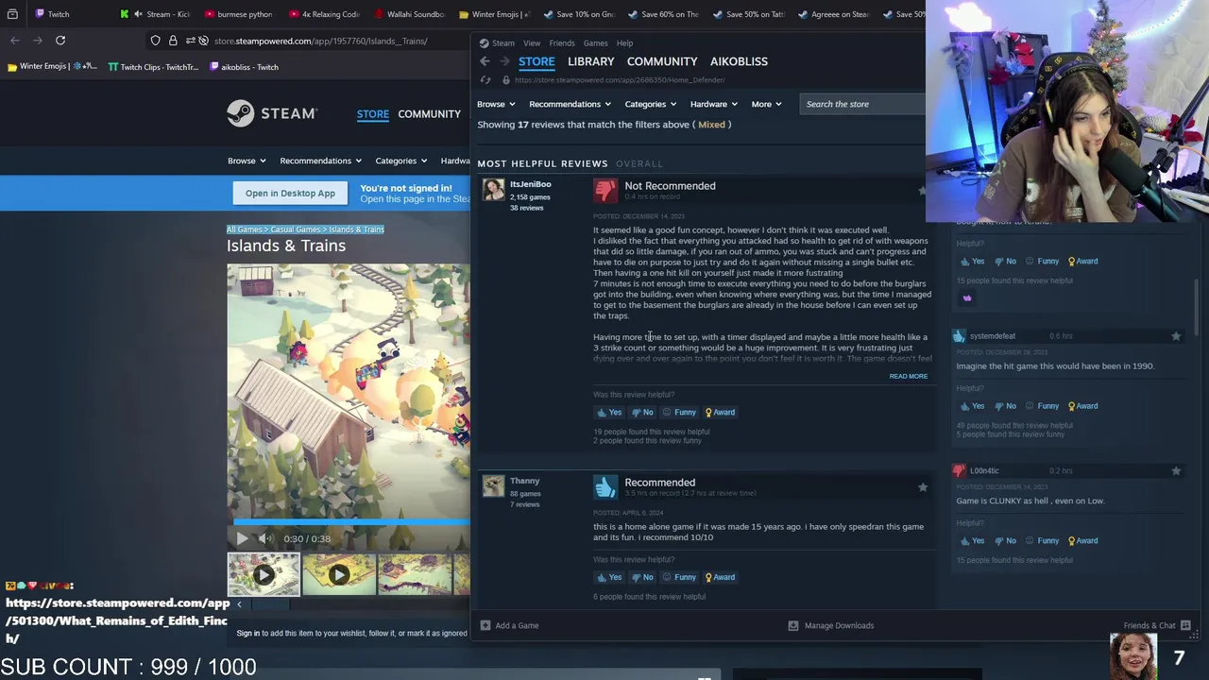
Task: Vote No on systemdefeat review
Action: tap(1005, 406)
